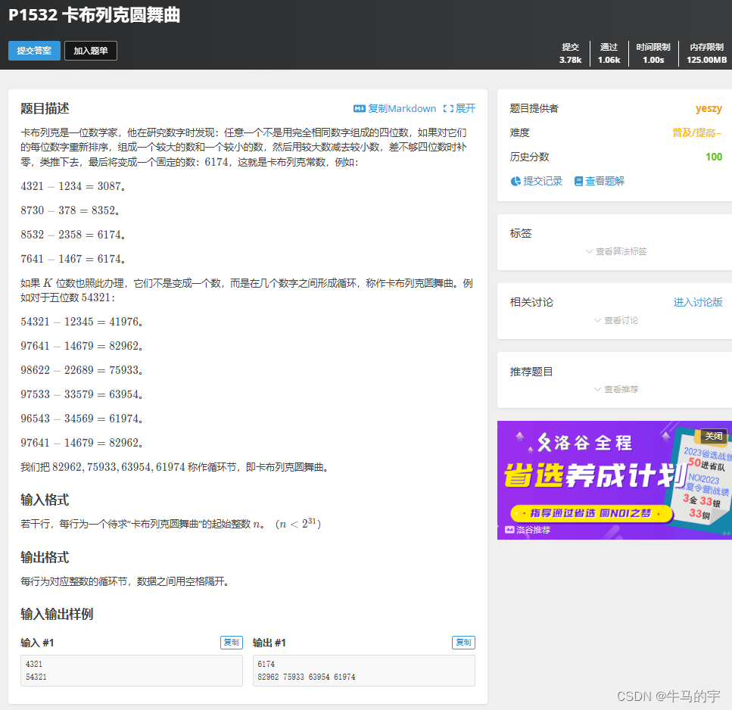Click the 输出格式 heading

pos(45,557)
